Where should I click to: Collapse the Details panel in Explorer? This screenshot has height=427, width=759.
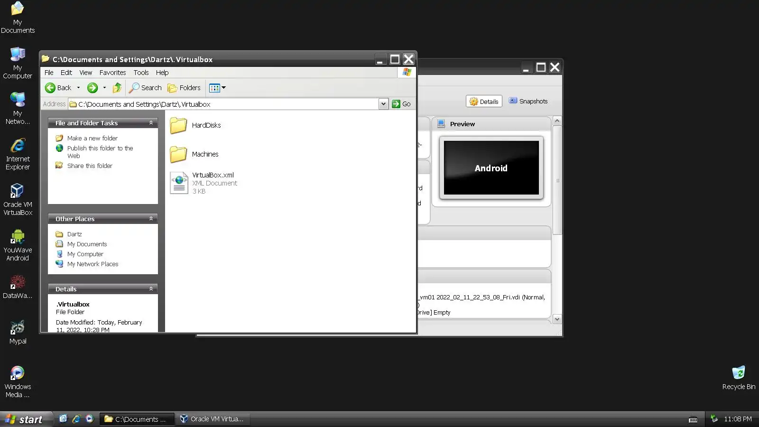(x=151, y=289)
